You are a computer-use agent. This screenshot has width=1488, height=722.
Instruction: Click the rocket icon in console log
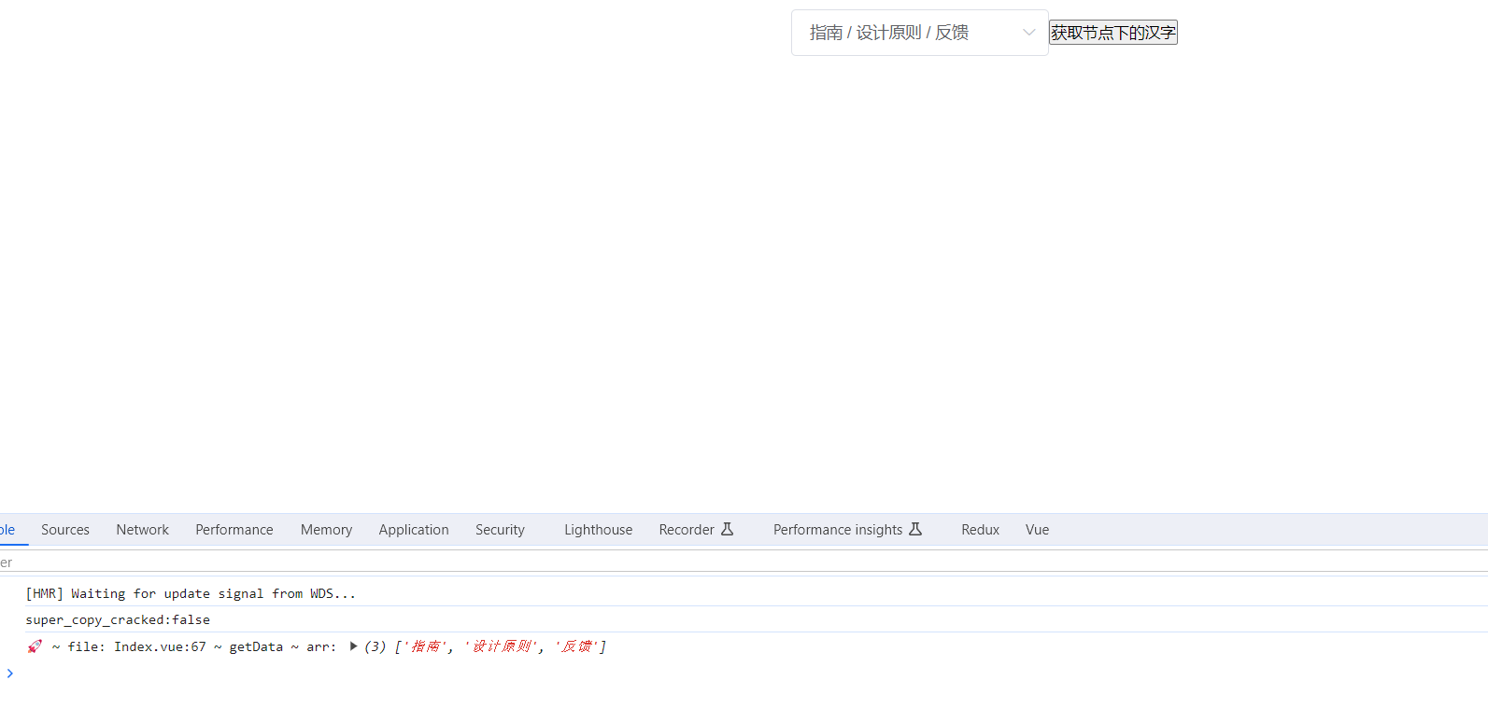(35, 646)
